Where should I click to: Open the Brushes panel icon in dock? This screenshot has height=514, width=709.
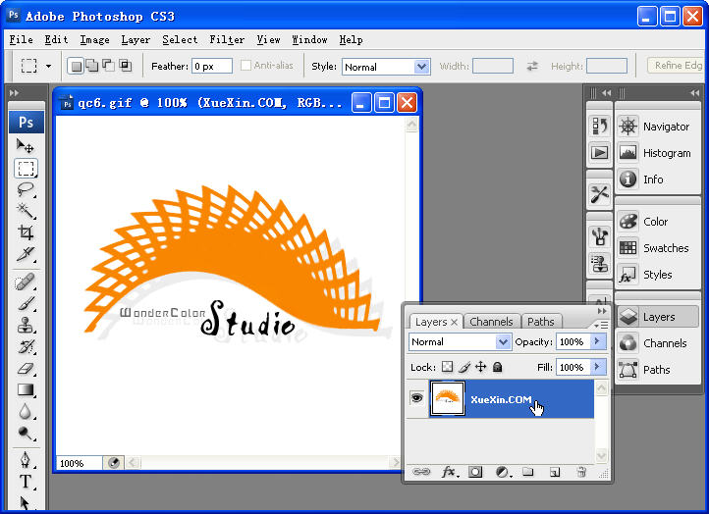[600, 236]
